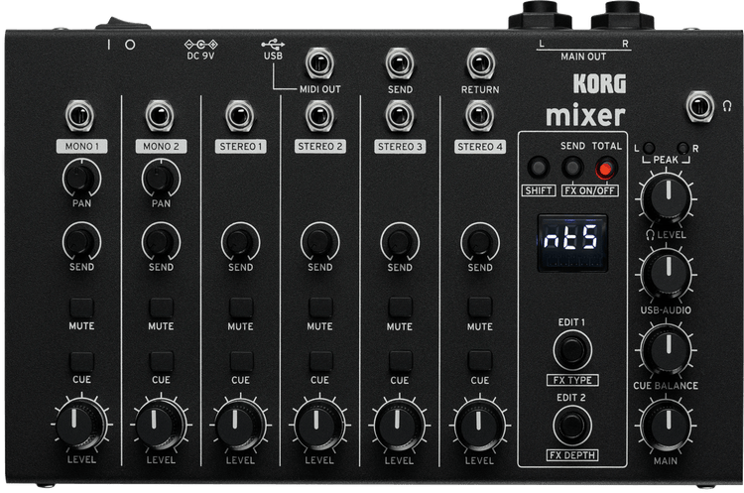The width and height of the screenshot is (744, 493).
Task: Mute the STEREO 2 channel
Action: click(x=320, y=308)
